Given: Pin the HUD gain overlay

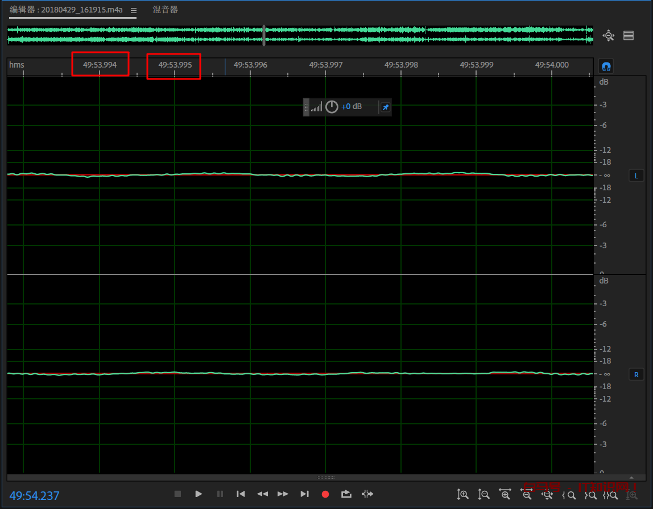Looking at the screenshot, I should click(385, 107).
